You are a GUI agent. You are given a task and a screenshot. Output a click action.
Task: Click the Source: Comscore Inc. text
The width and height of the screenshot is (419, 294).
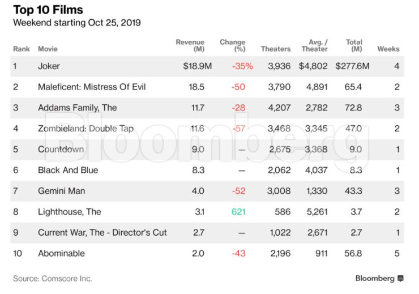pos(53,279)
